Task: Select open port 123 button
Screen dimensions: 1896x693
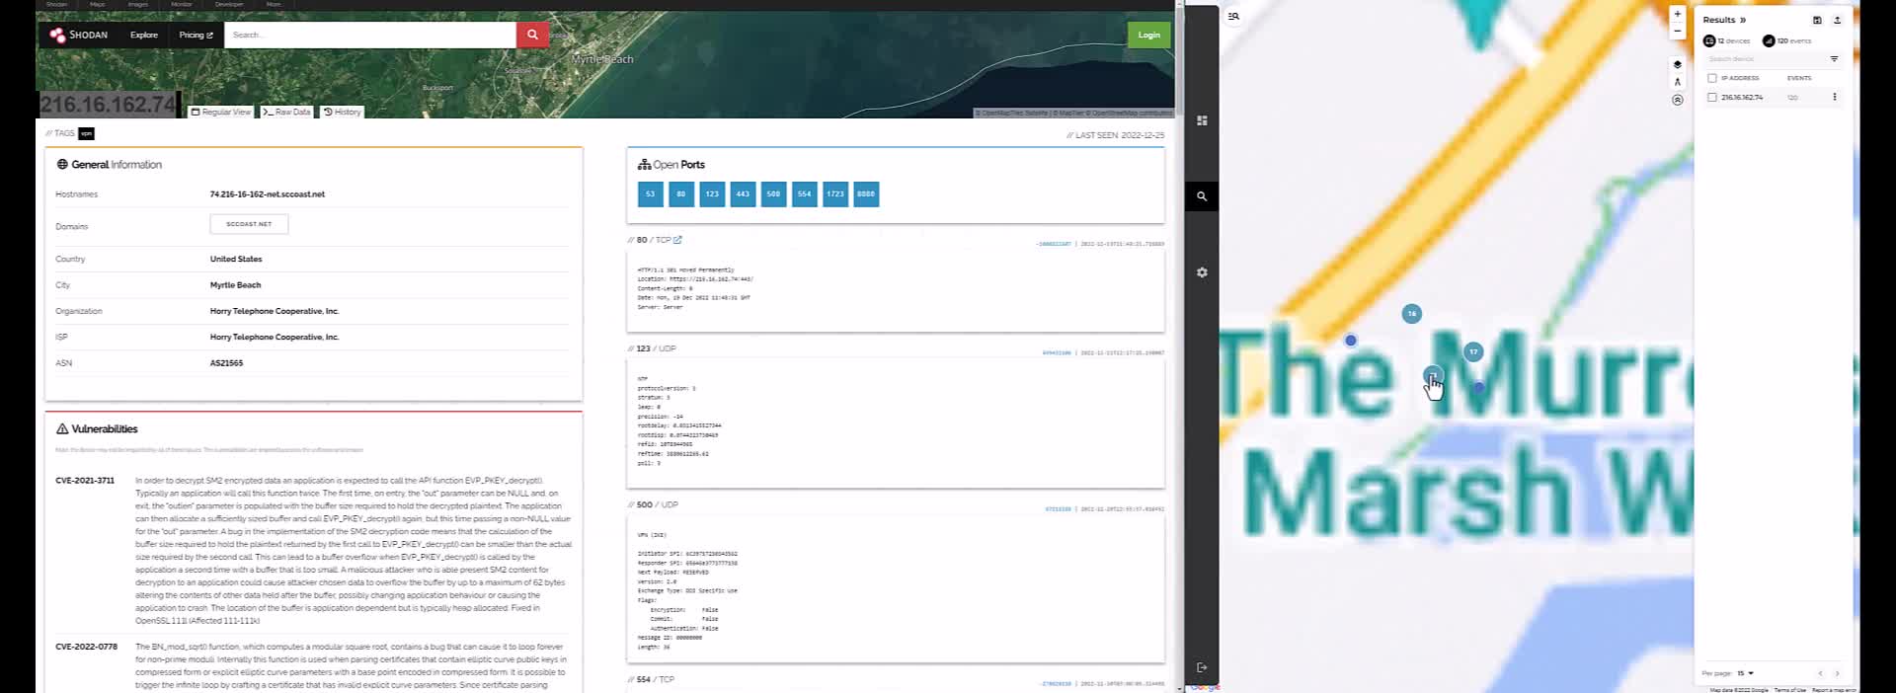Action: (x=712, y=193)
